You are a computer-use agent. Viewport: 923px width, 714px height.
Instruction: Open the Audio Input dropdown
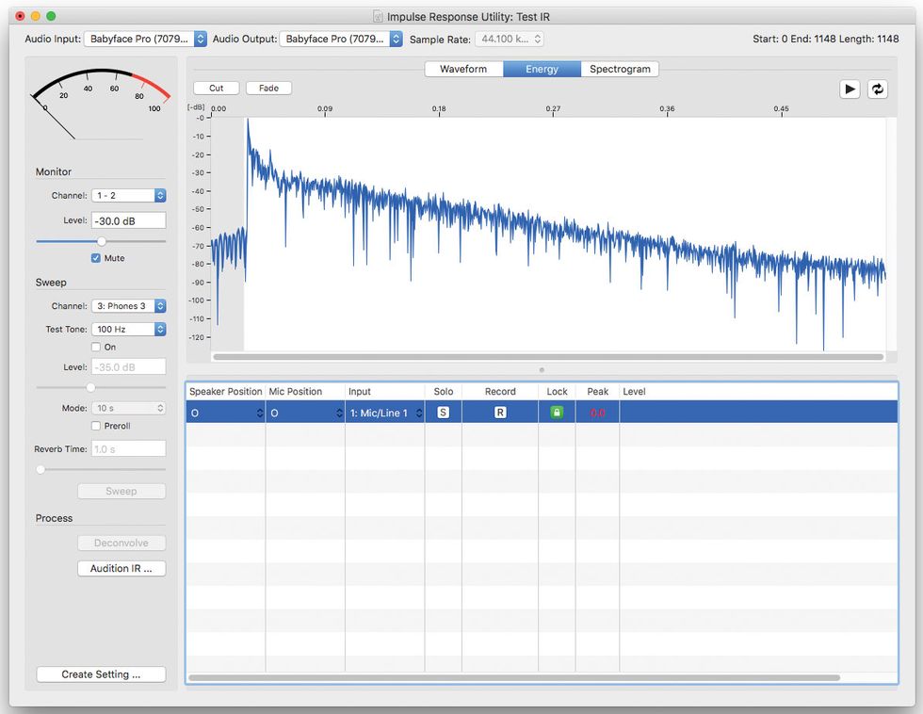click(145, 39)
